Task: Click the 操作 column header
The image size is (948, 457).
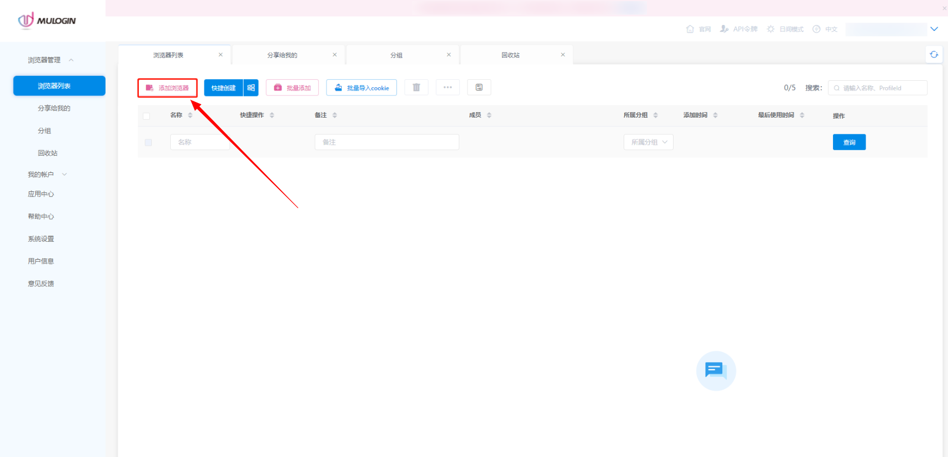Action: pos(839,116)
